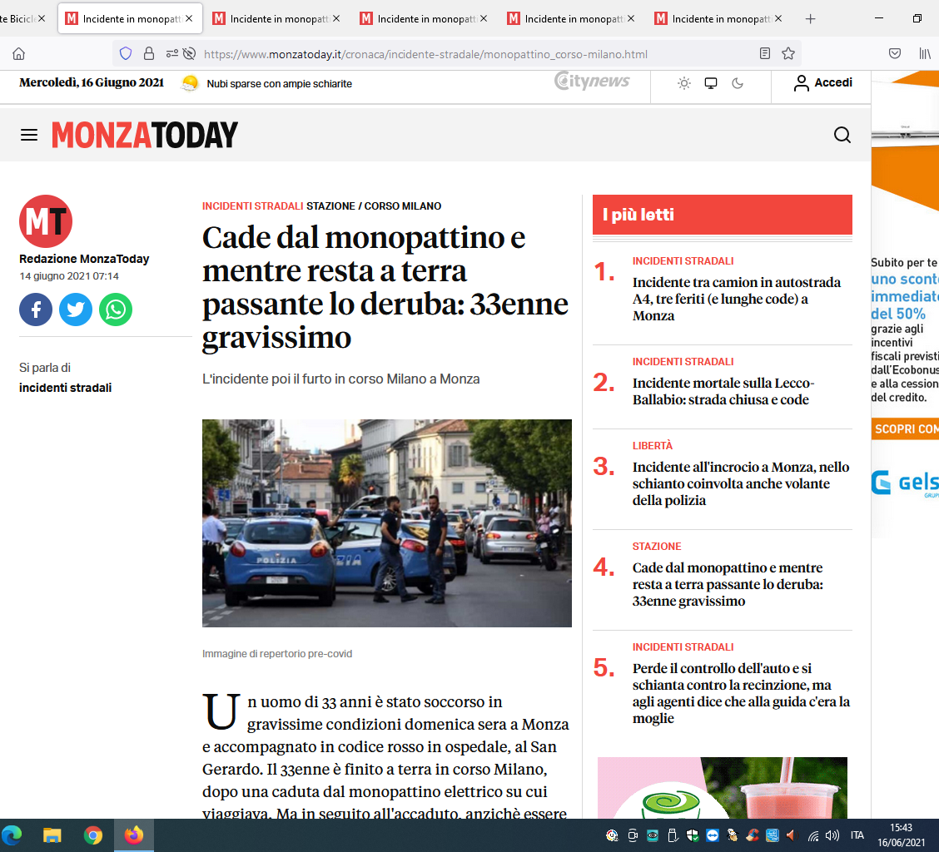Viewport: 939px width, 852px height.
Task: Click the white volume speaker tray icon
Action: click(832, 835)
